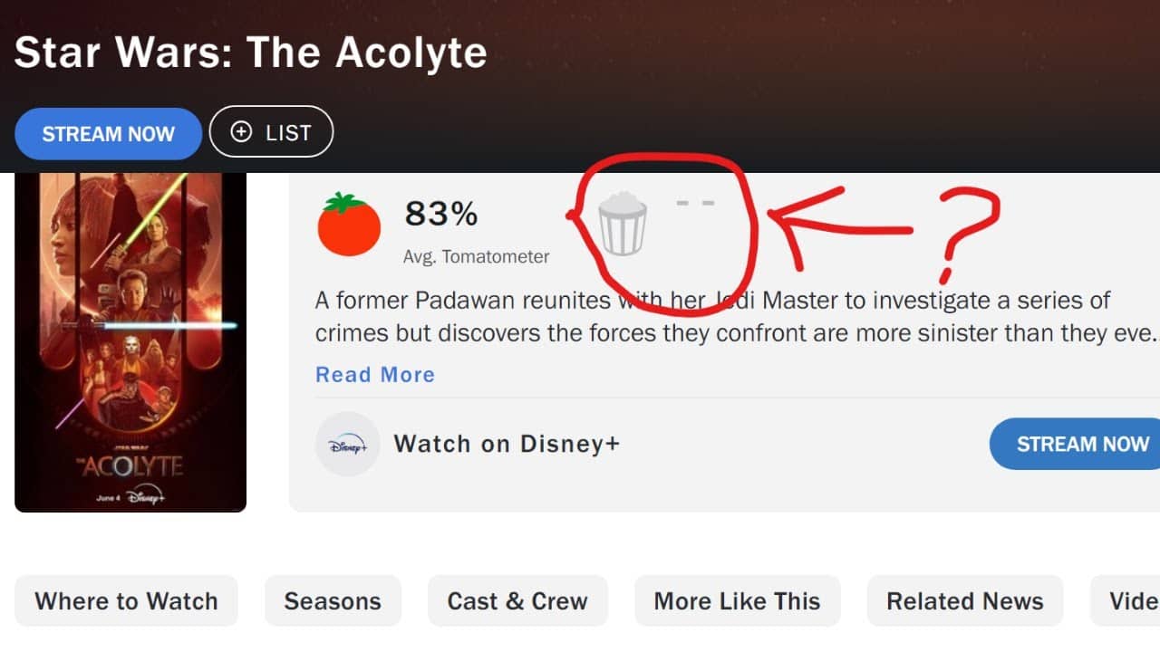Click the 83% Tomatometer score

pos(440,214)
